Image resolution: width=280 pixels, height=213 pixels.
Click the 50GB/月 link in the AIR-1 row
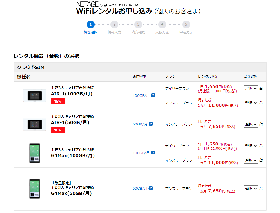[140, 124]
